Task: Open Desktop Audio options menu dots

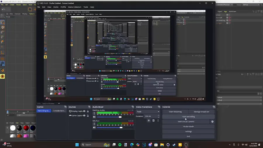Action: (94, 113)
